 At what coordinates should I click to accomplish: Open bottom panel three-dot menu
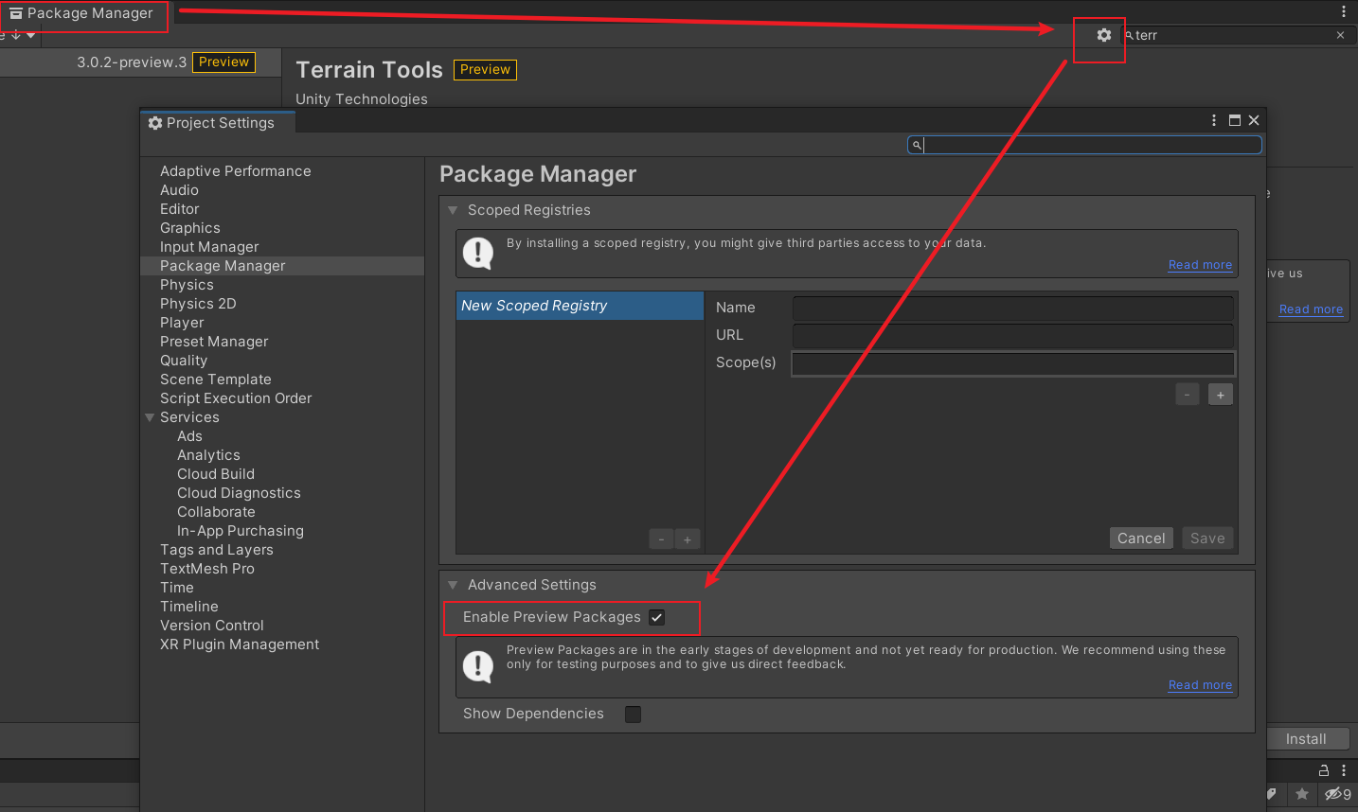(x=1343, y=770)
